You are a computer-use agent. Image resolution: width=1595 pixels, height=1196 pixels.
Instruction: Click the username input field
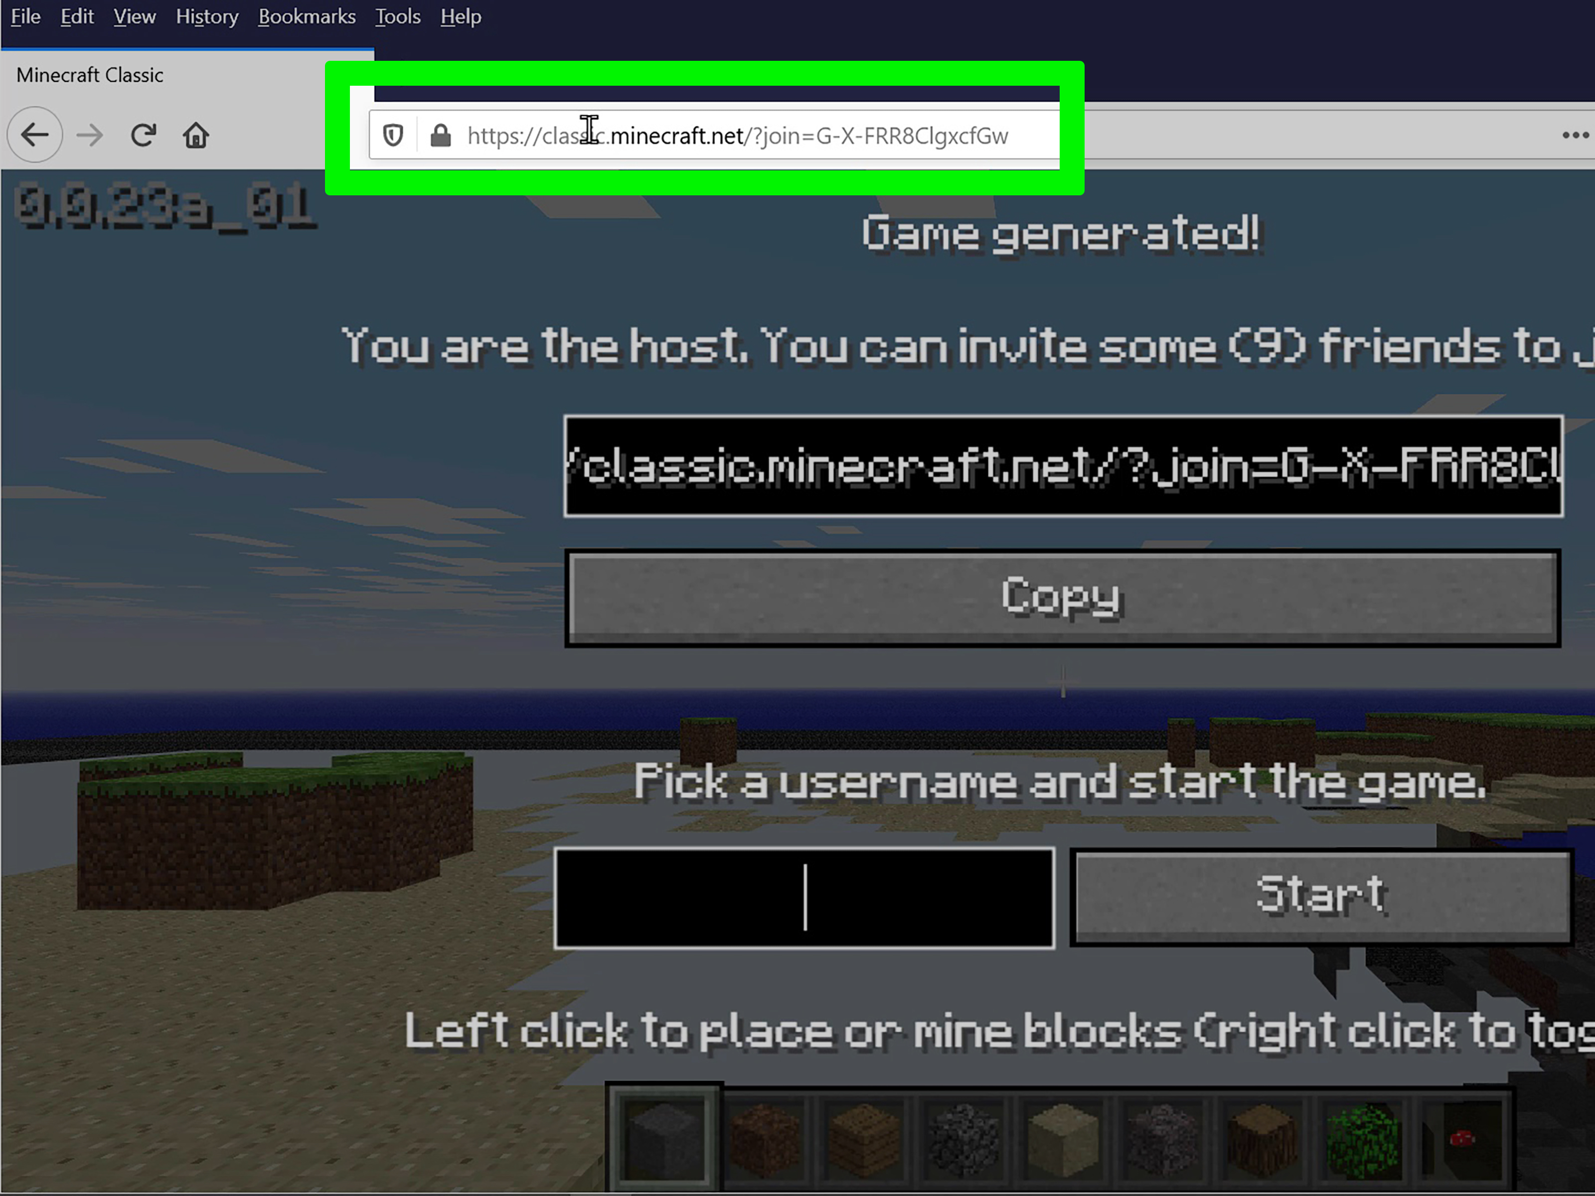[x=805, y=896]
